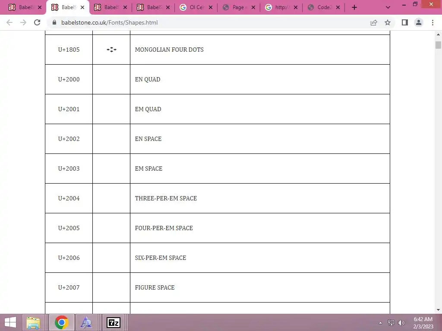Select the U+2002 code point cell
Screen dimensions: 442x331
point(69,139)
